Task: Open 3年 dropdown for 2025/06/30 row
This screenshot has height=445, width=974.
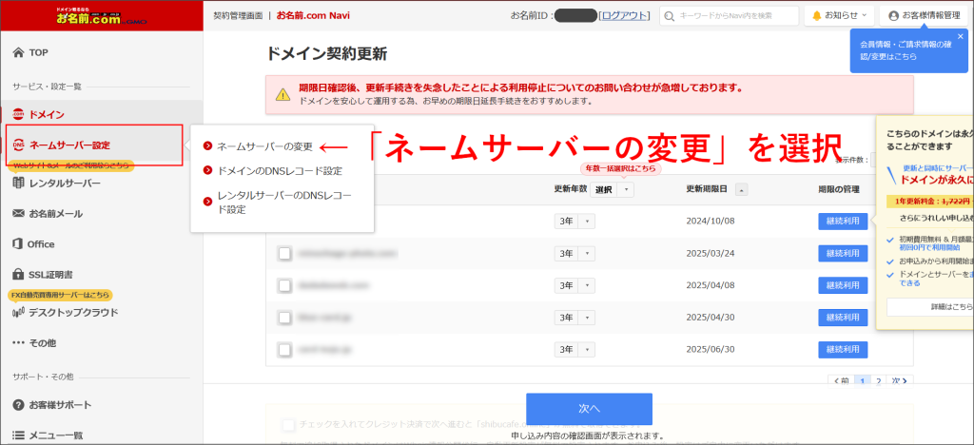Action: 575,350
